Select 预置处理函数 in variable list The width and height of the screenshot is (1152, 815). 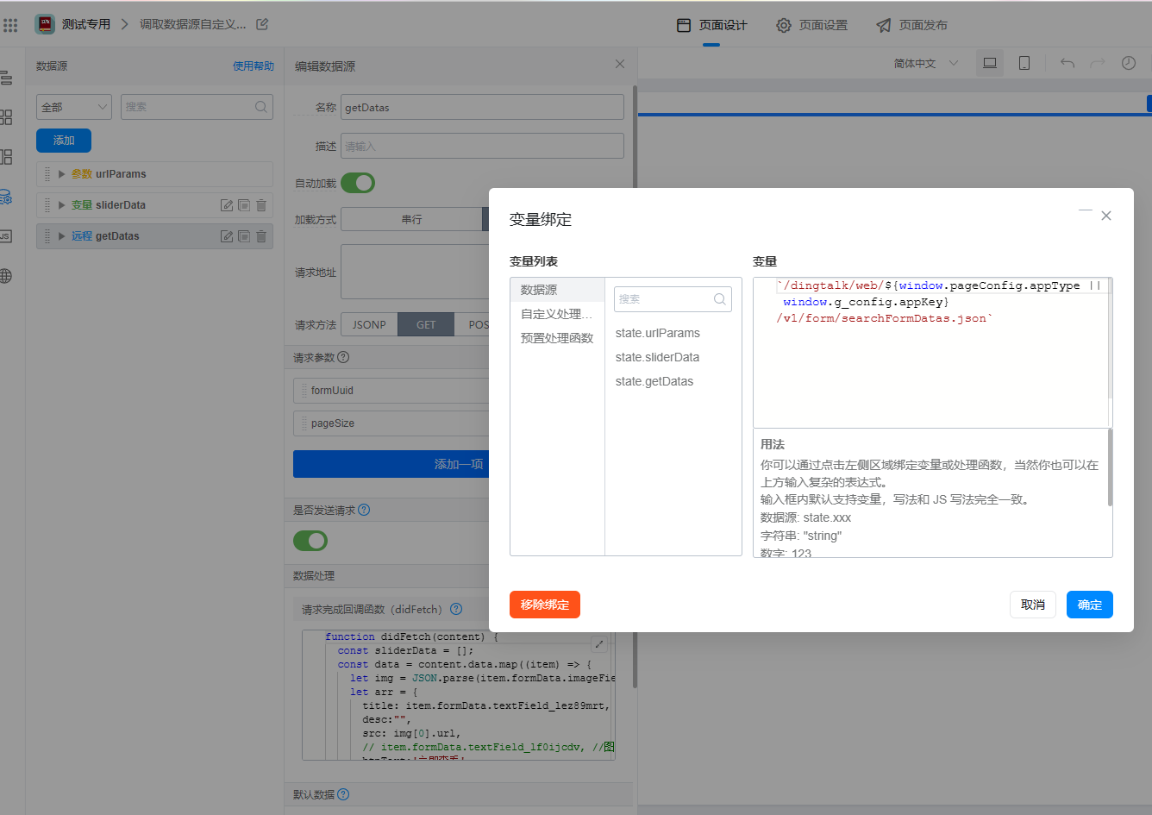(x=557, y=338)
